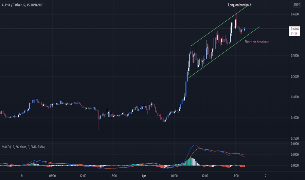Click the MACD indicator legend label
This screenshot has width=305, height=180.
(x=23, y=147)
